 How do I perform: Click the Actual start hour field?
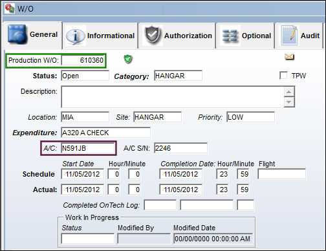[x=114, y=190]
